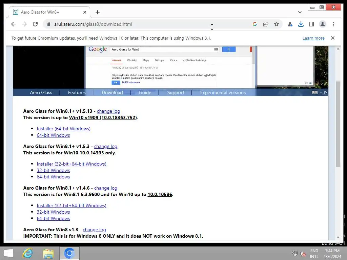Open the Aero Glass menu item
347x260 pixels.
[x=41, y=92]
